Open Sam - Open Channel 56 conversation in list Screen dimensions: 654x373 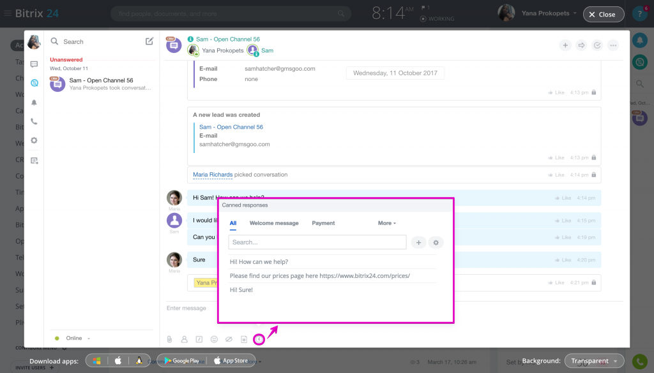pyautogui.click(x=101, y=84)
